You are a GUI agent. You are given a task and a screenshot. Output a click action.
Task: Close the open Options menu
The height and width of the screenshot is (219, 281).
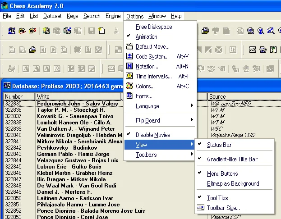[135, 16]
